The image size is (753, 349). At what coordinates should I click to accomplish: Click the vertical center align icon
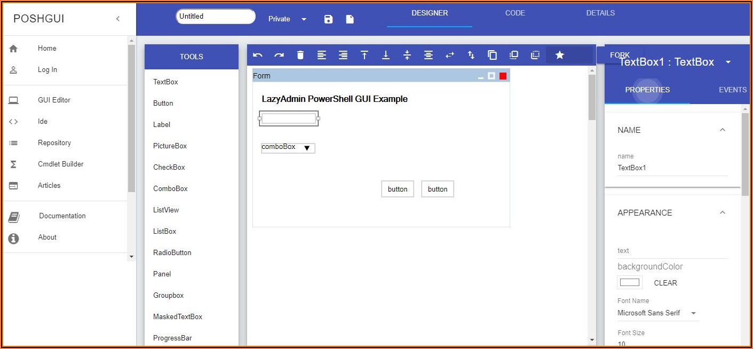(x=407, y=55)
